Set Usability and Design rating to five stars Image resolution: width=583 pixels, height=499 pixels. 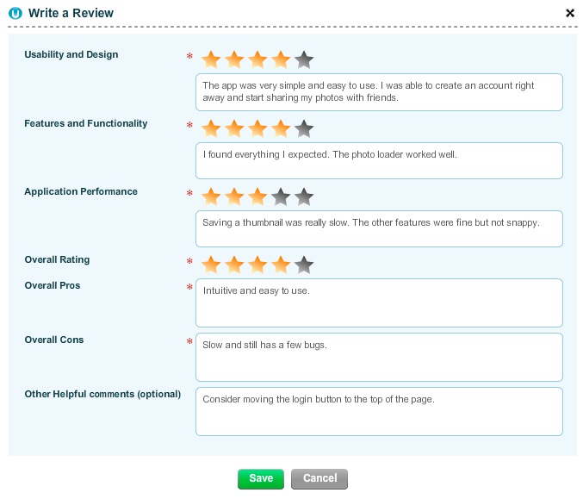[x=304, y=59]
